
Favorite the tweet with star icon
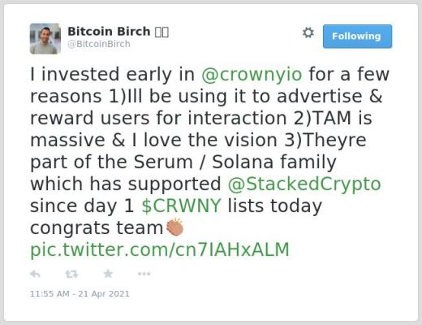click(x=108, y=274)
